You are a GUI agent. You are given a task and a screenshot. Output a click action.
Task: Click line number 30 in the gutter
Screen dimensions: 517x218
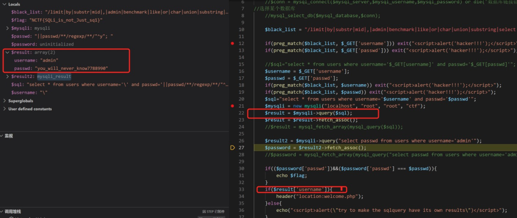242,169
